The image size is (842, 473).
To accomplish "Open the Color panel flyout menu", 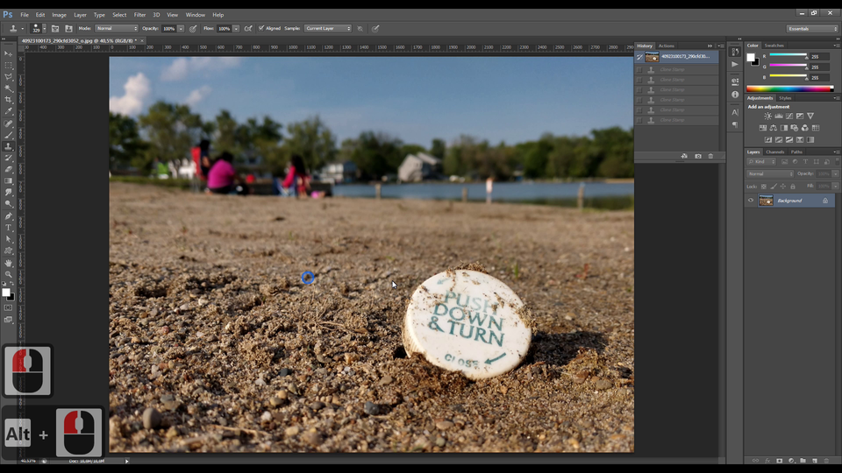I will [837, 46].
